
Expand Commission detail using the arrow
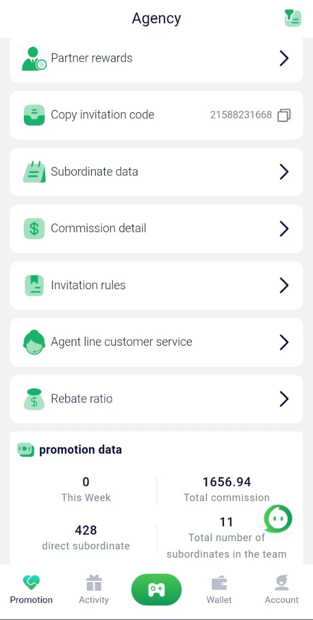(x=284, y=228)
